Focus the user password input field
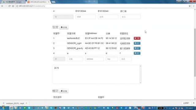Image resolution: width=196 pixels, height=110 pixels. 108,17
